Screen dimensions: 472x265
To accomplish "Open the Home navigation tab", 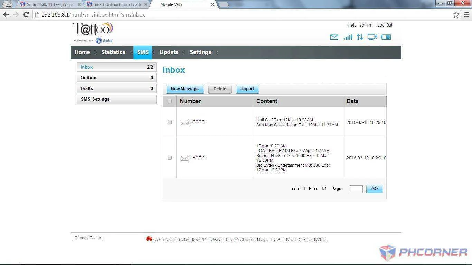I will pyautogui.click(x=82, y=52).
